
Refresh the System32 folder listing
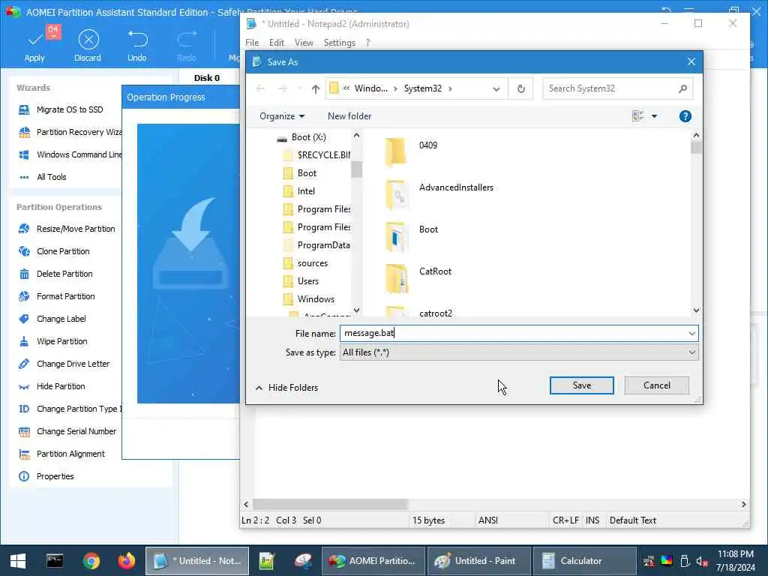click(x=520, y=88)
